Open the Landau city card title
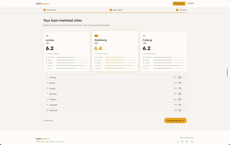The image size is (230, 145). pos(50,40)
